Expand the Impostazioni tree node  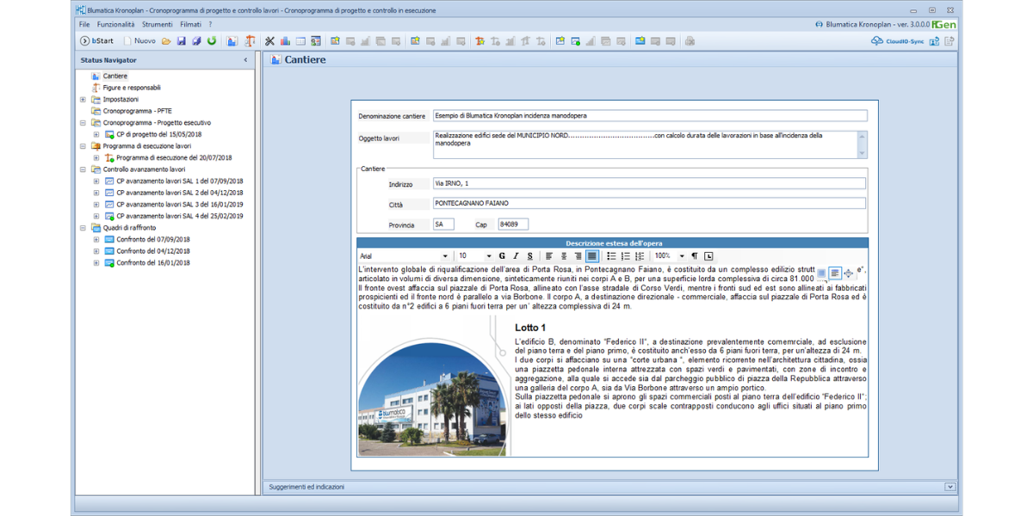click(83, 99)
